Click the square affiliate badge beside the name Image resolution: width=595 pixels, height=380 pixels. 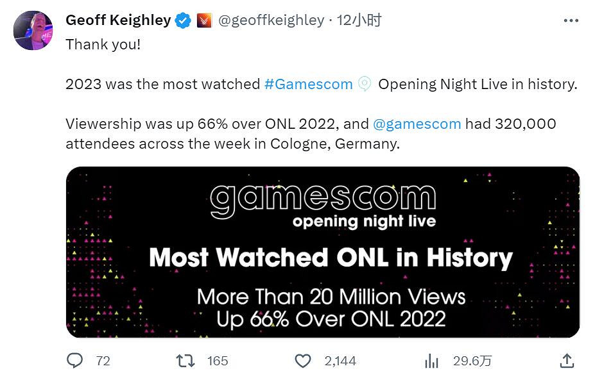coord(203,21)
